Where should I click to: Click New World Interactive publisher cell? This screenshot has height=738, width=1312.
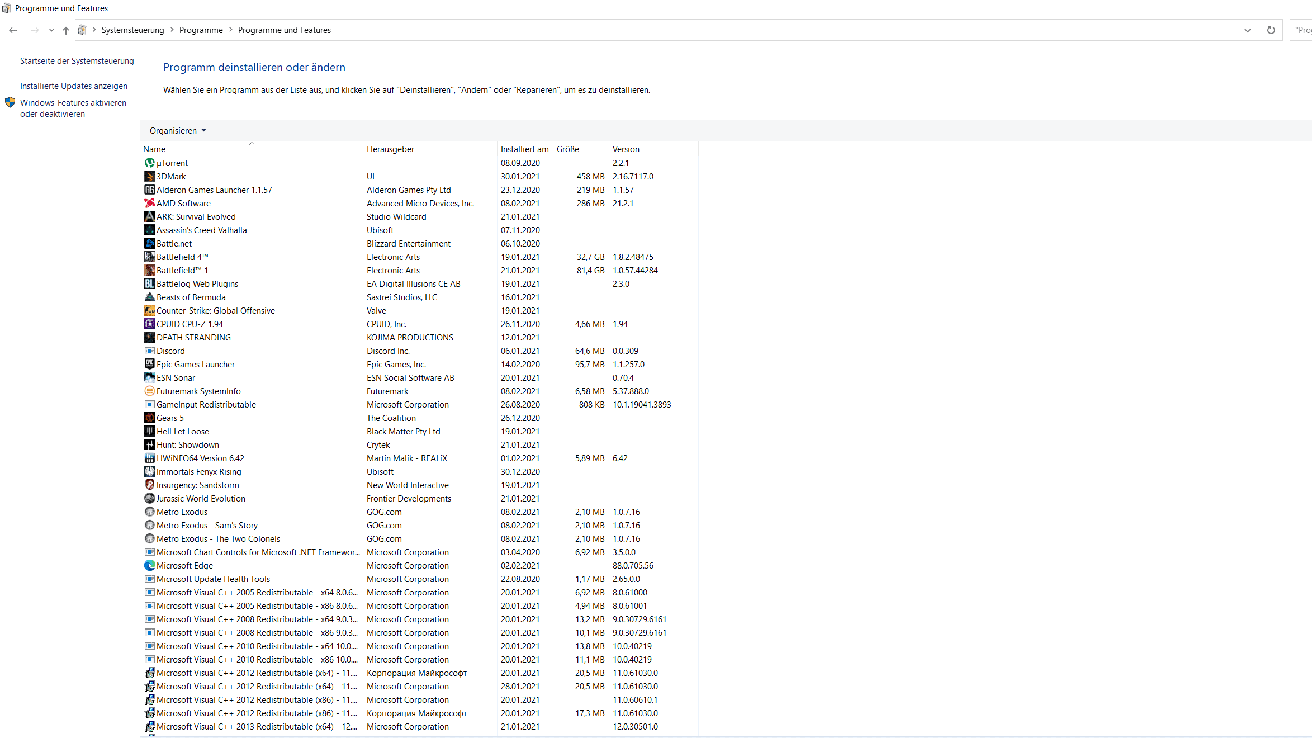click(408, 485)
